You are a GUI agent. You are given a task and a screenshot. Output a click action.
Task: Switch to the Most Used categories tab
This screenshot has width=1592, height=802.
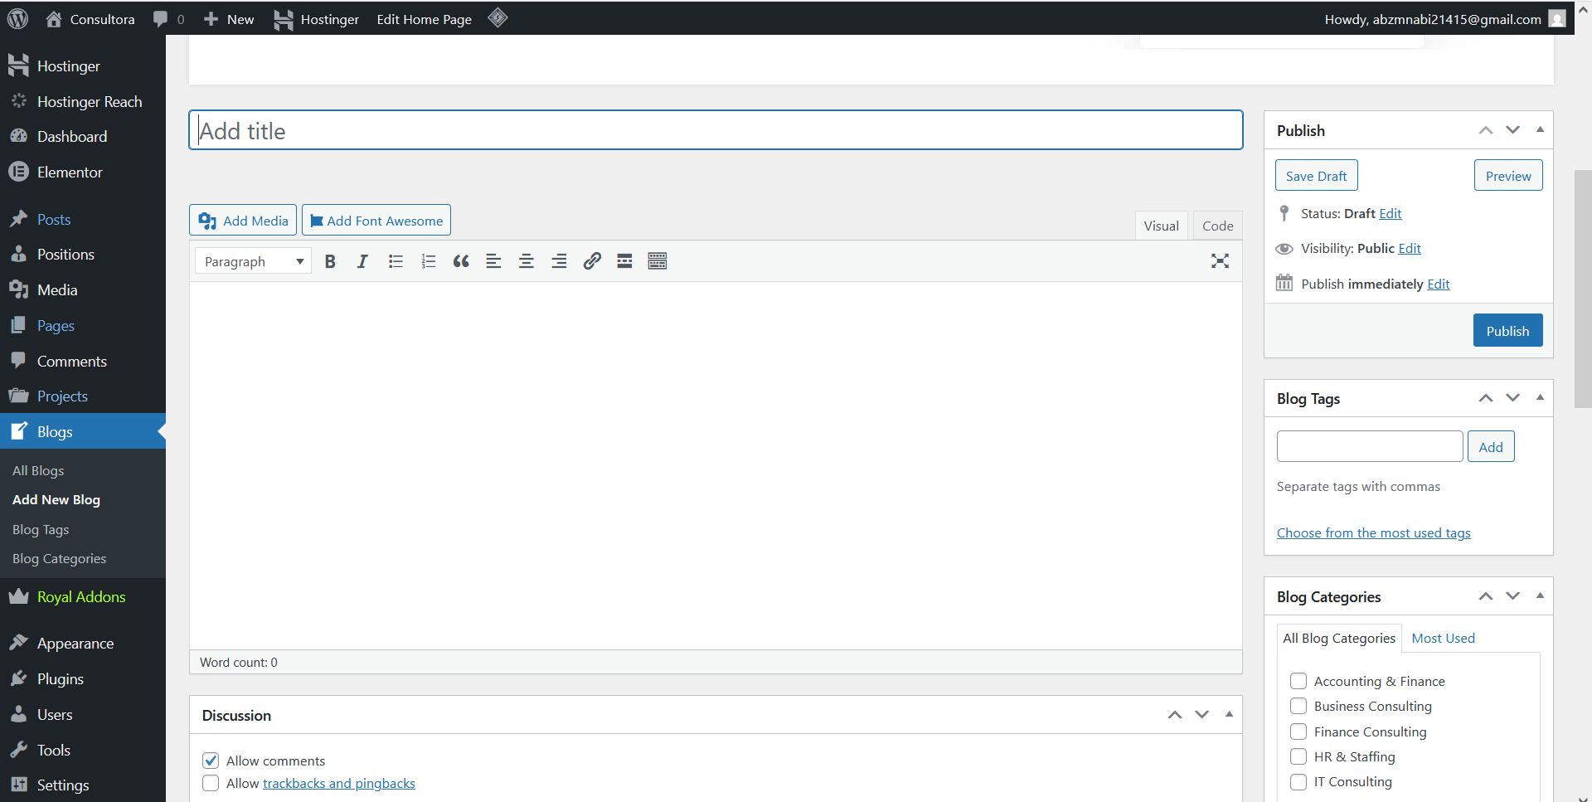pos(1443,638)
